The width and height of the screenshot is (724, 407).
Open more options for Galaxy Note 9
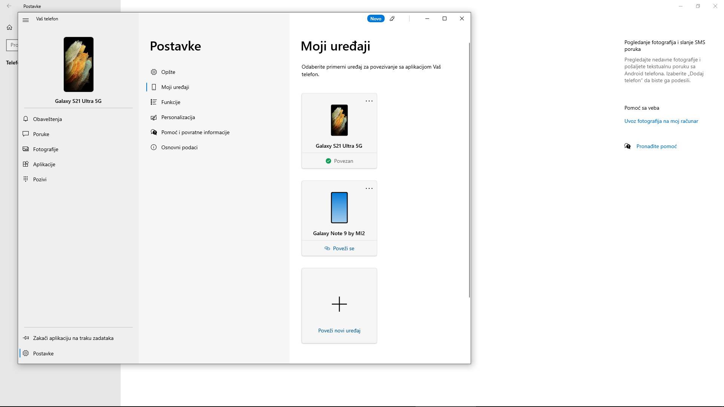(369, 188)
